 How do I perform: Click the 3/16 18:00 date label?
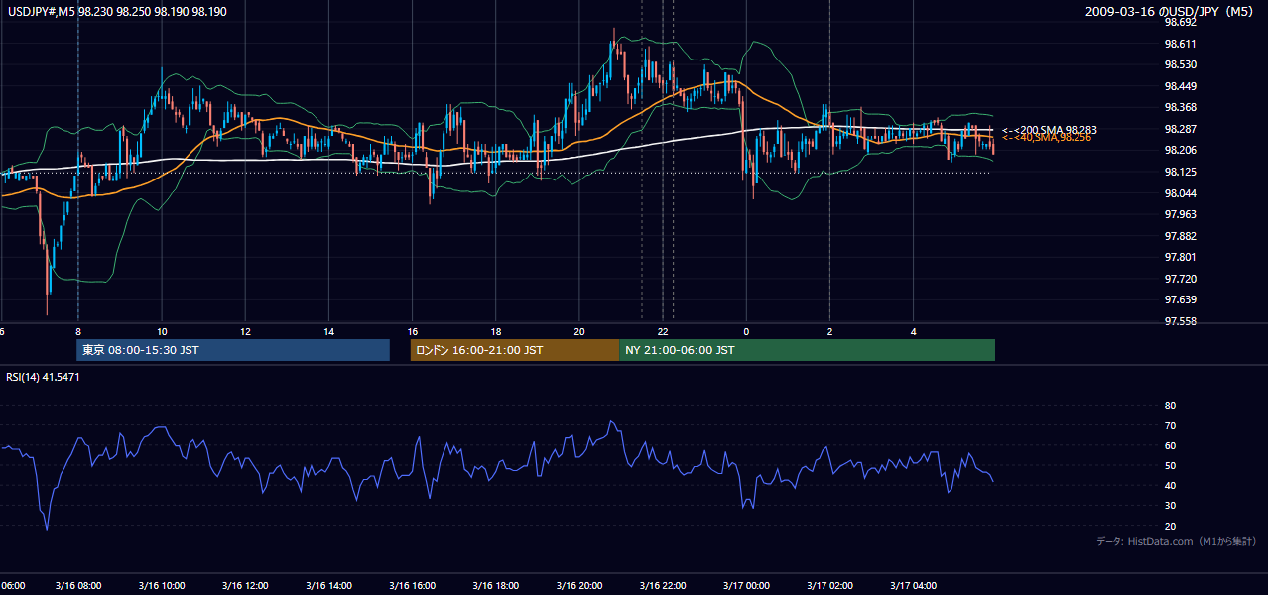click(495, 586)
